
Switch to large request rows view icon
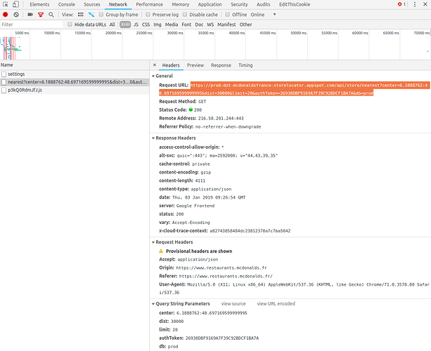[81, 15]
